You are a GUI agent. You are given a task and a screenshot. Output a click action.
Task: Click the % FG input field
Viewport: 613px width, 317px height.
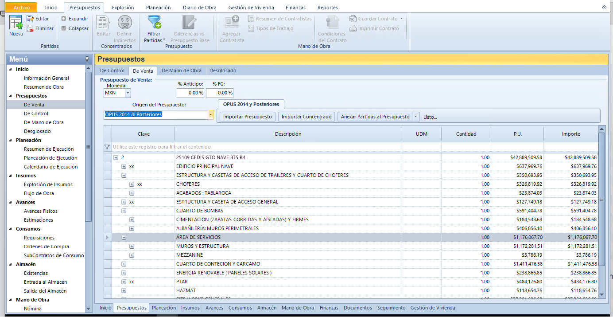point(220,93)
